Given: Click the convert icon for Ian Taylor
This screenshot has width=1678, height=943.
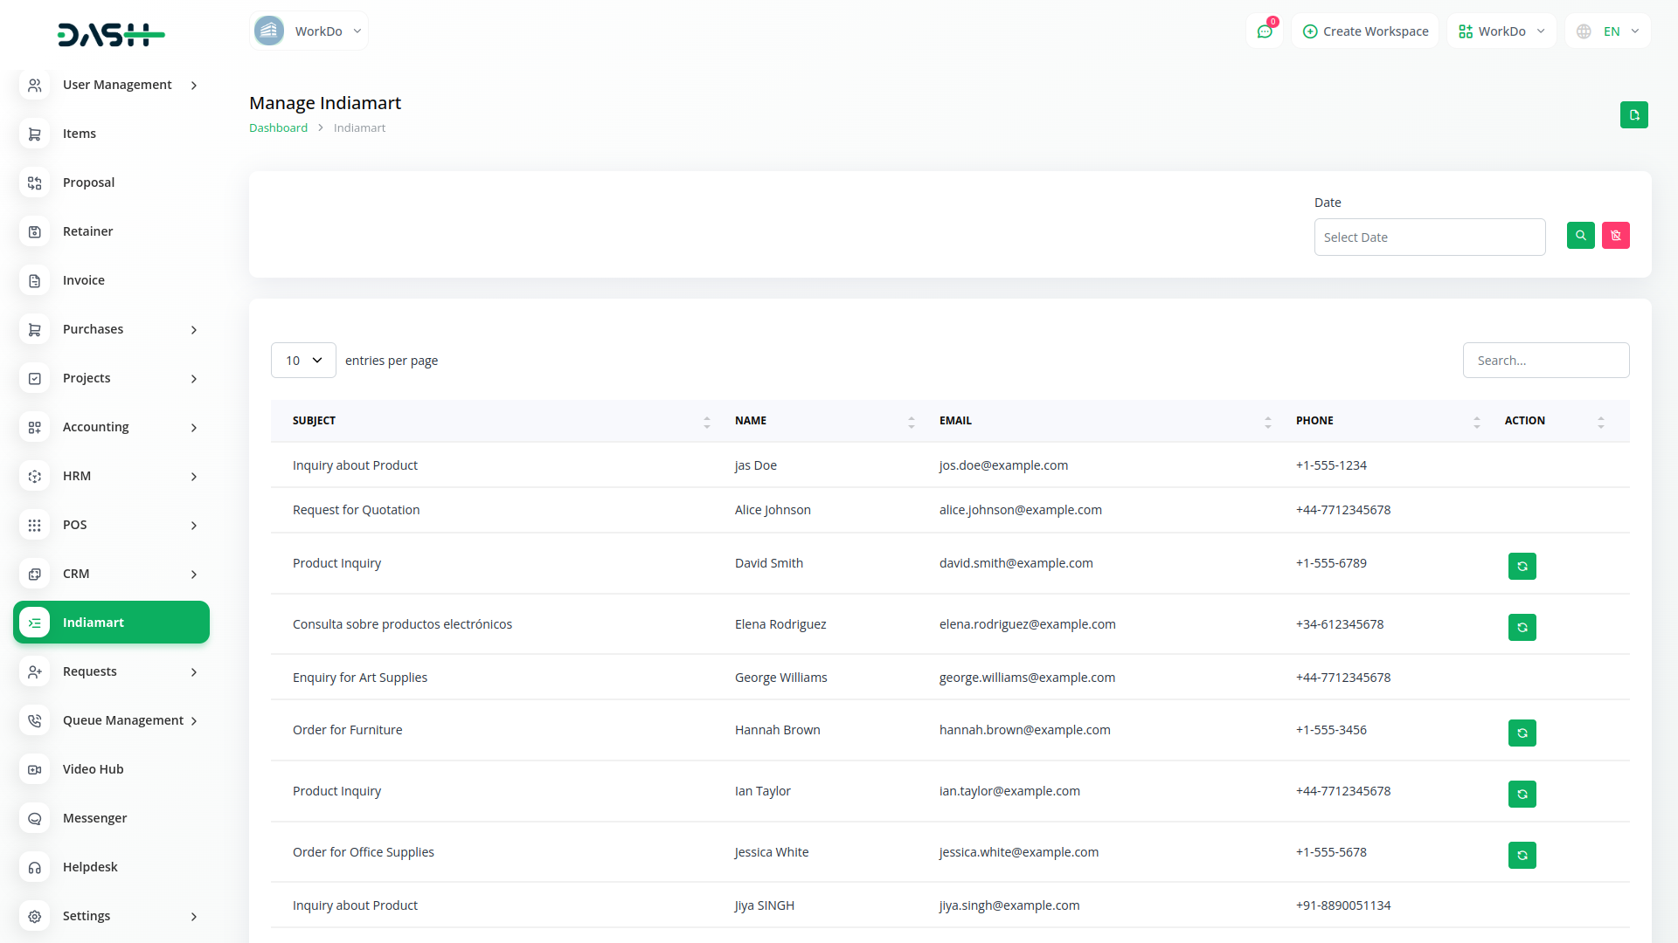Looking at the screenshot, I should point(1522,795).
